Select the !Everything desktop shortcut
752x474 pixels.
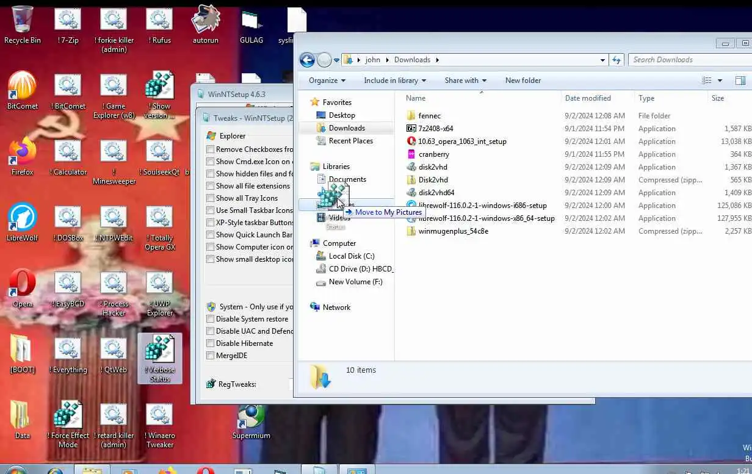click(68, 355)
